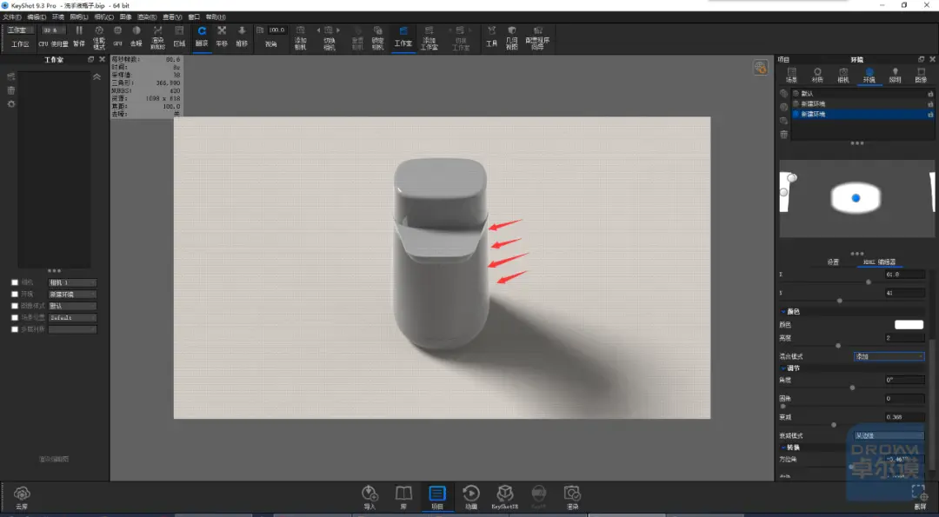Toggle the lock on the unselected 新建环境 row
Screen dimensions: 939x517
tap(930, 104)
